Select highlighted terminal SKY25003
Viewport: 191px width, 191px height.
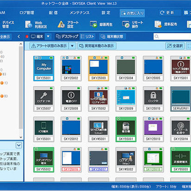99,68
